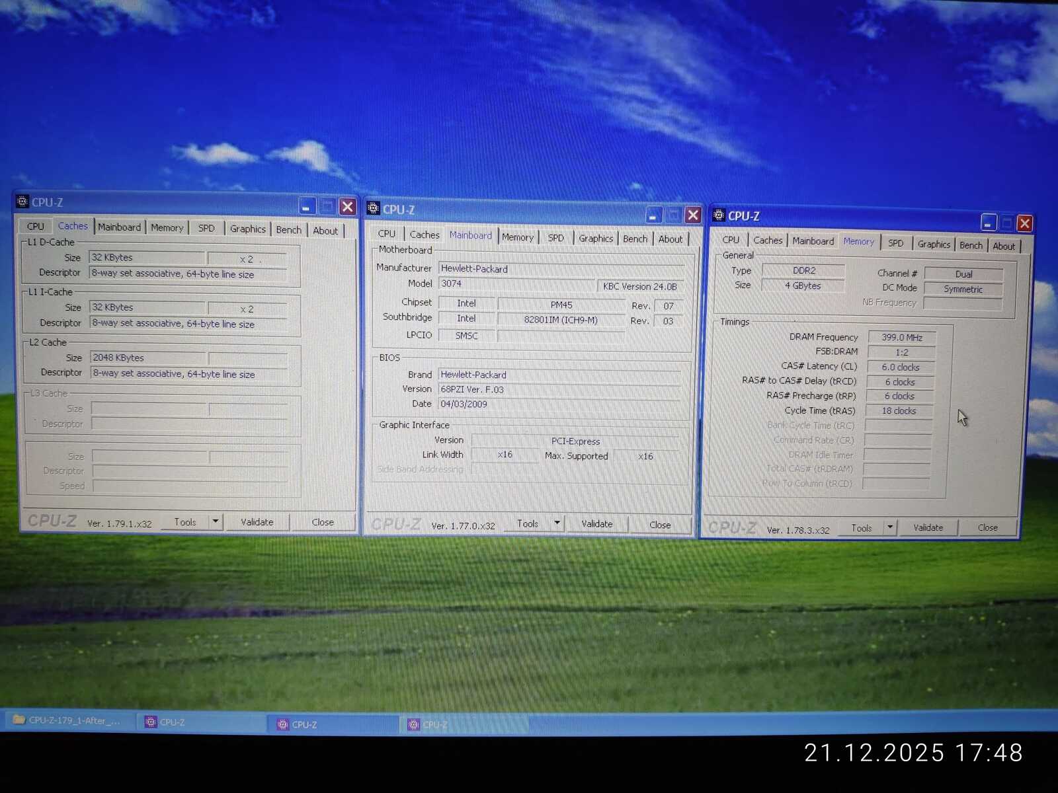The height and width of the screenshot is (793, 1058).
Task: Open the About tab in the version 1.78.3 window
Action: pos(1004,246)
